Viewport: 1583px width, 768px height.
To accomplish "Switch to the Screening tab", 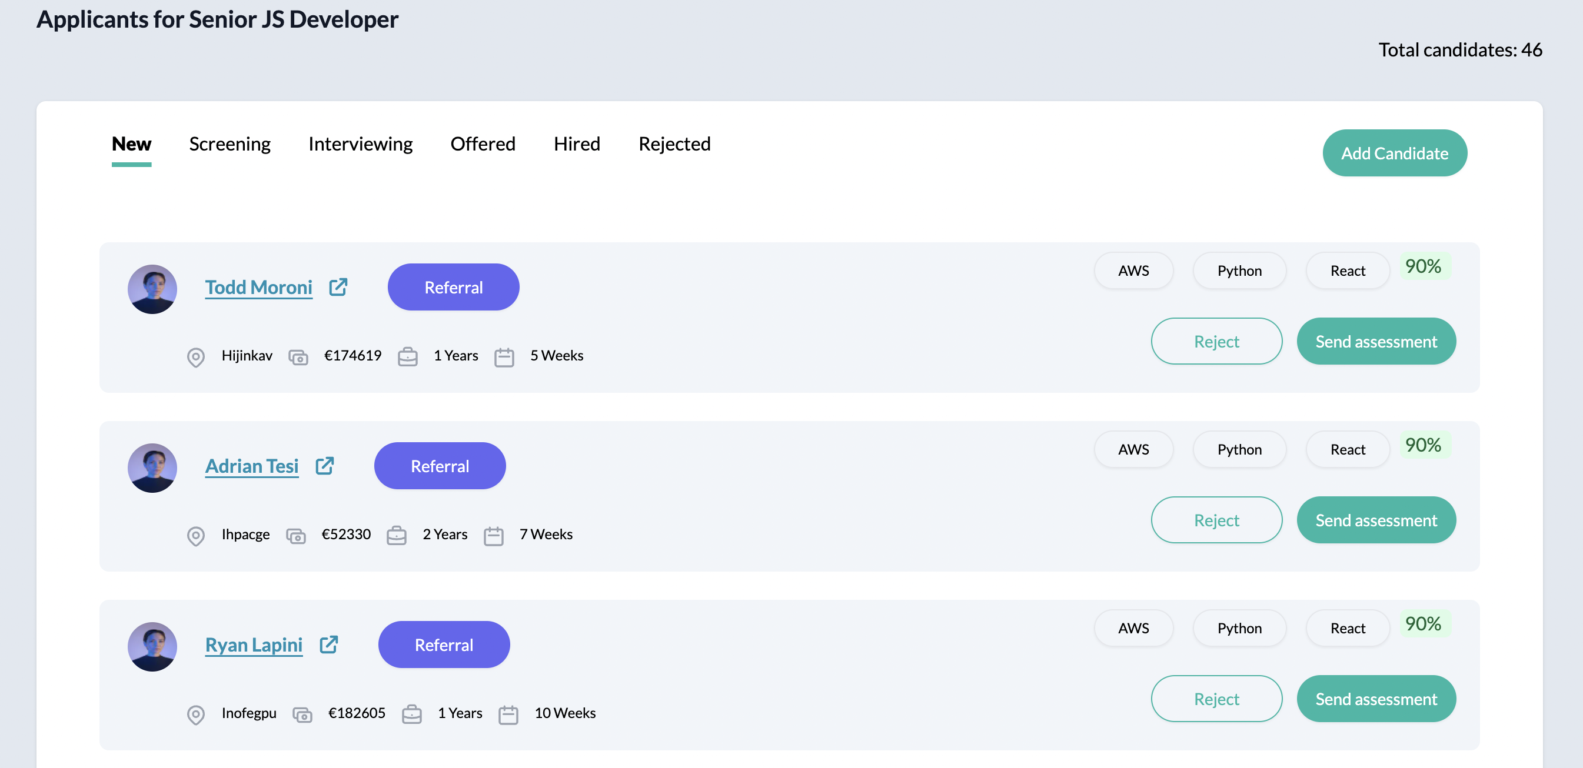I will pyautogui.click(x=229, y=143).
